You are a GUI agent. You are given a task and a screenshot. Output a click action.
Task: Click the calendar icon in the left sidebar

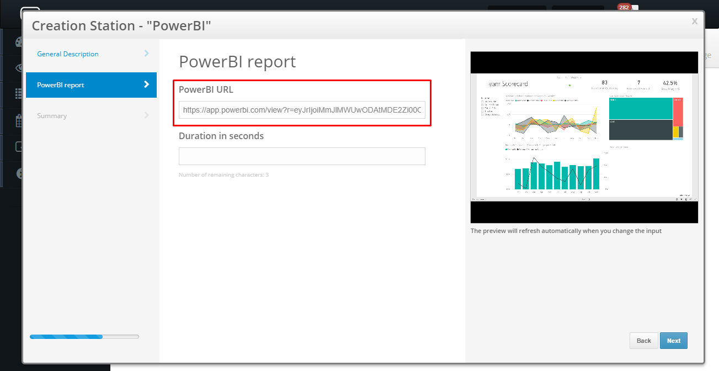pyautogui.click(x=19, y=121)
